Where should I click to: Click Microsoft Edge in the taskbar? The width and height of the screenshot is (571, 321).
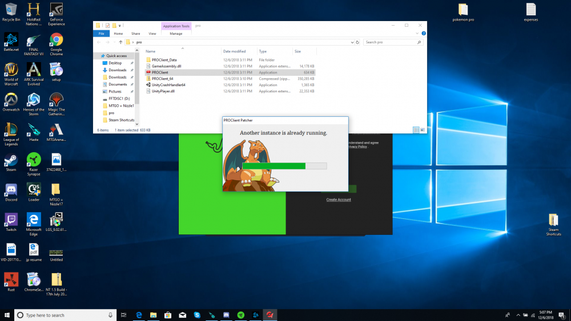click(139, 315)
